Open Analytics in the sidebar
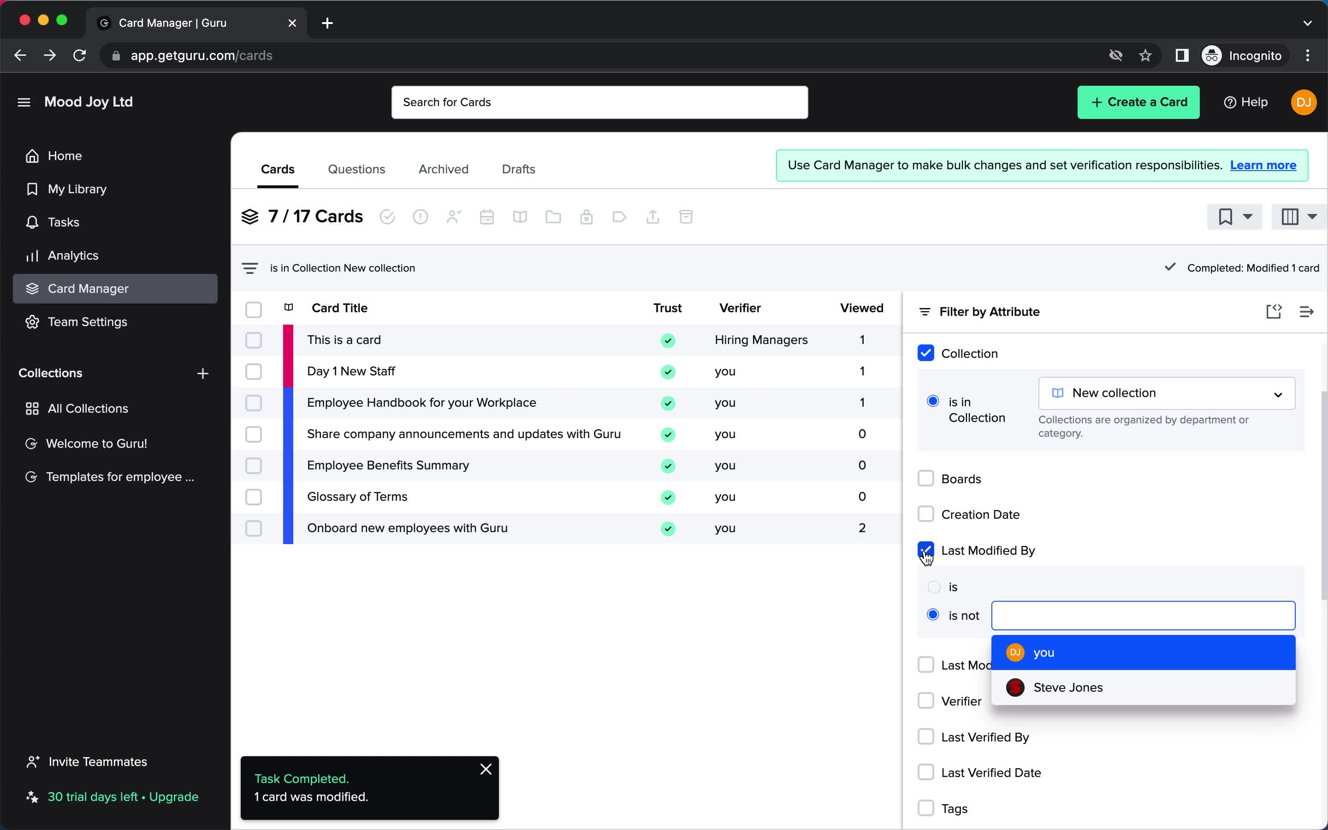1328x830 pixels. click(115, 255)
